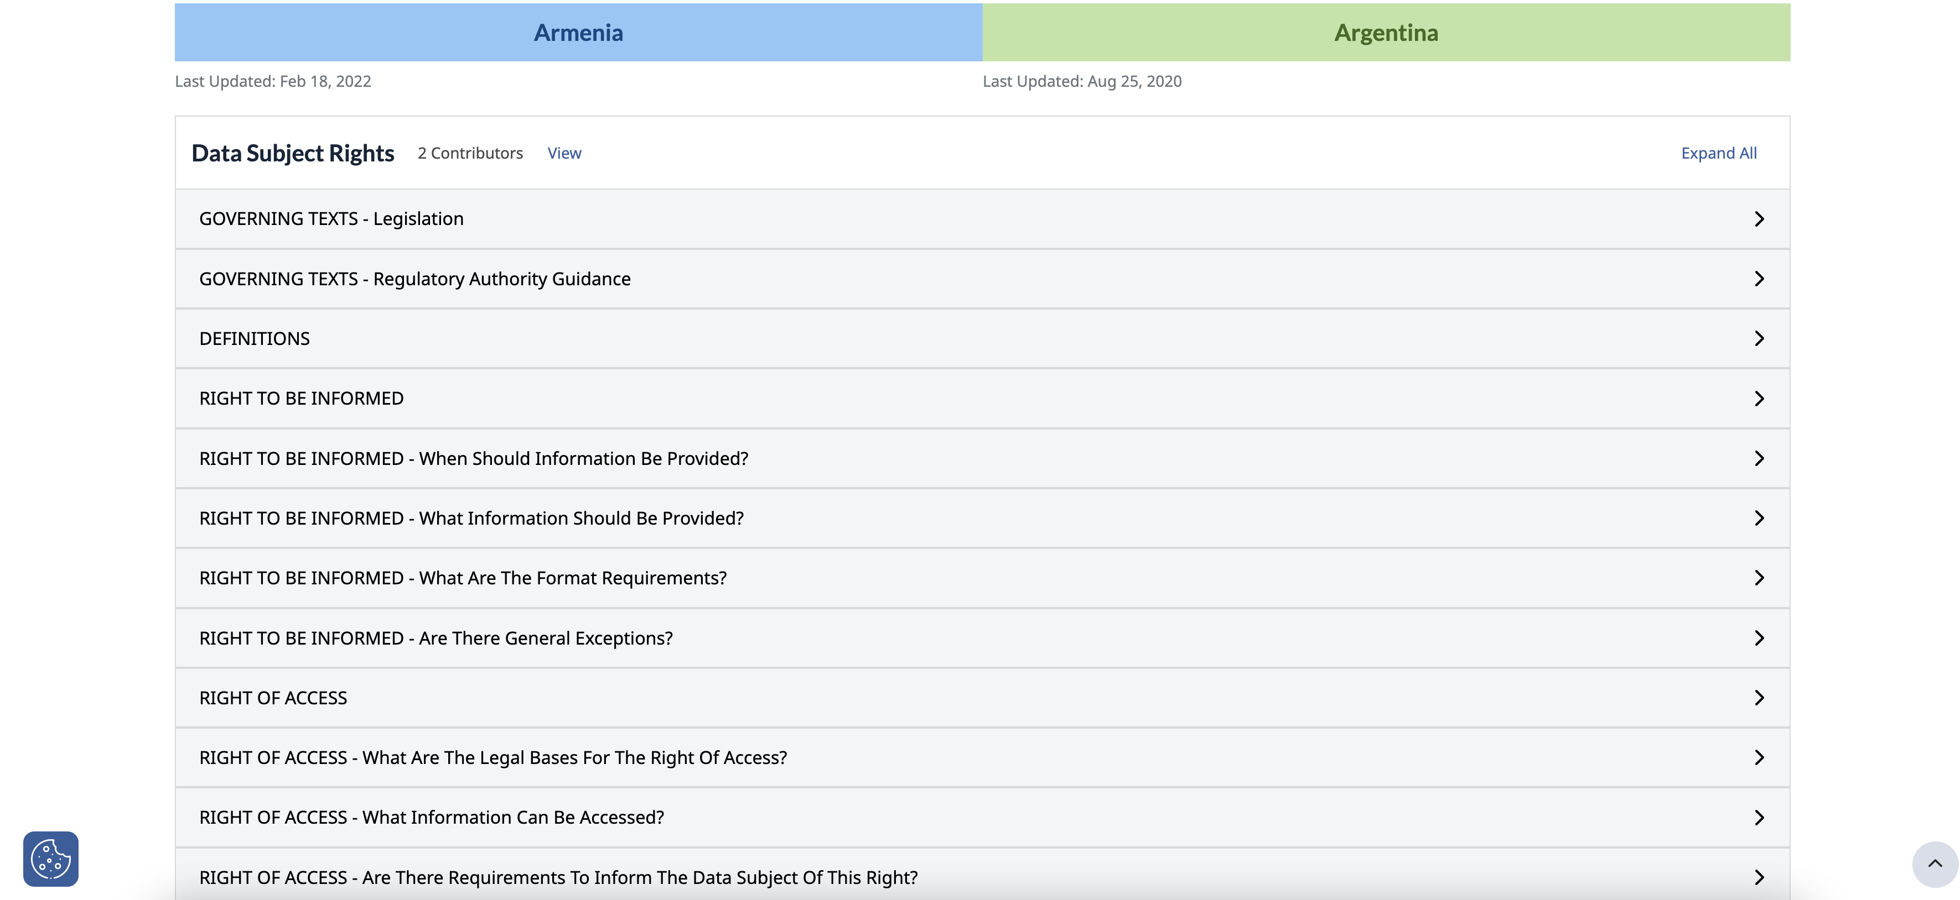Expand Requirements To Inform Data Subject chevron

point(1759,877)
